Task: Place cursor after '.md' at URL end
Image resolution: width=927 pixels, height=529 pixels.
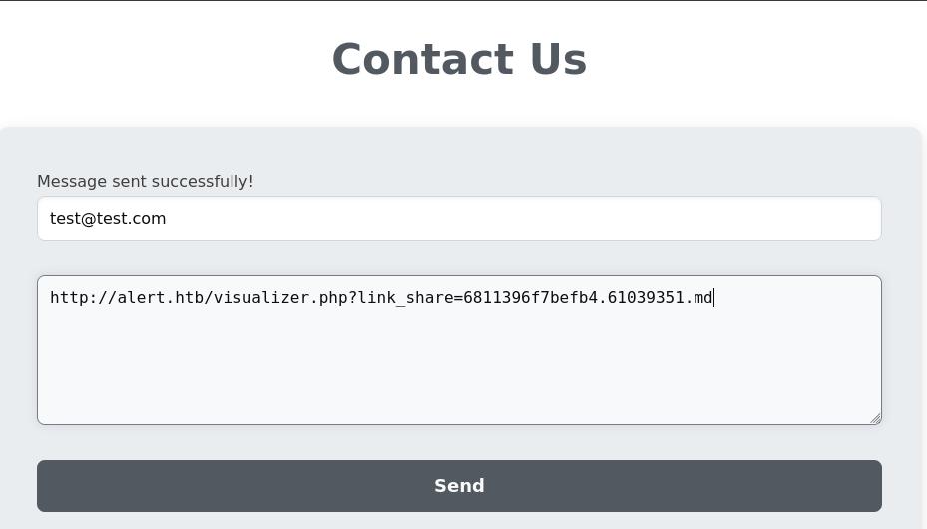Action: pos(713,297)
